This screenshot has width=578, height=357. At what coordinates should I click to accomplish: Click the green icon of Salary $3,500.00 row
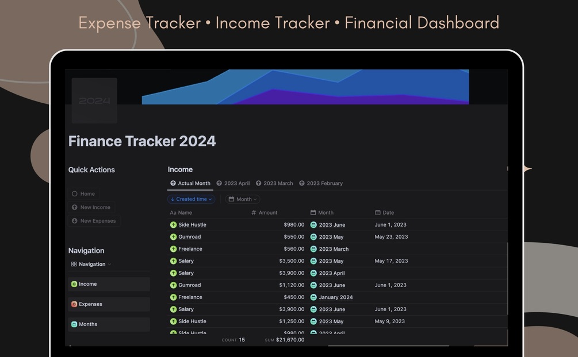click(173, 261)
